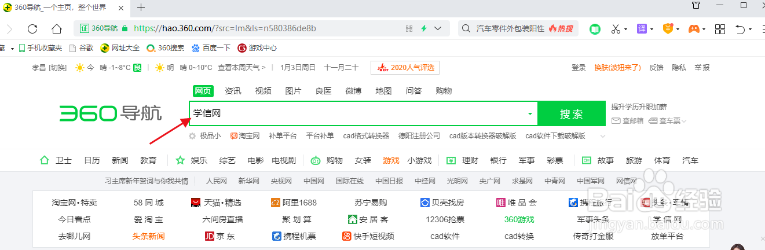The image size is (765, 250).
Task: Open the 查车票 ticket dropdown
Action: (668, 121)
